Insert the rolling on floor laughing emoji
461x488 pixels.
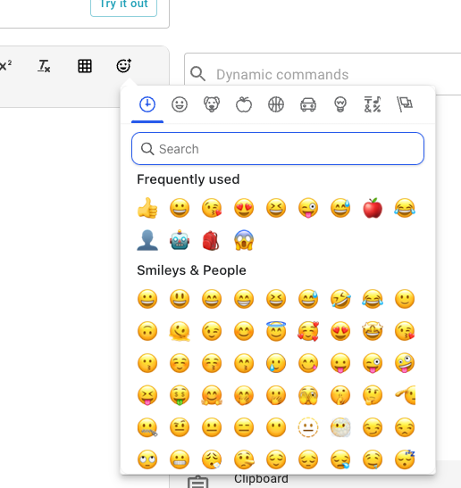pyautogui.click(x=340, y=299)
